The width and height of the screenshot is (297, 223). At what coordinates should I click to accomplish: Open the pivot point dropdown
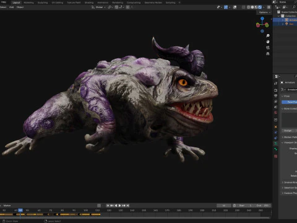(110, 7)
